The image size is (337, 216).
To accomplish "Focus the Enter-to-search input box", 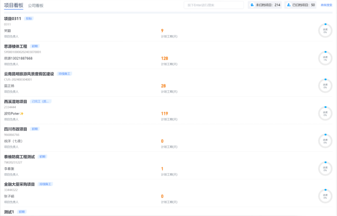I will click(x=214, y=5).
